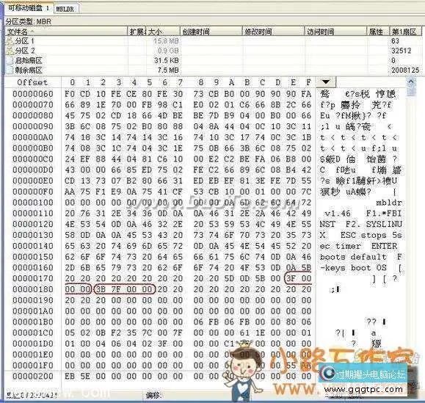The image size is (425, 403).
Task: Click the 15.8 MB size cell
Action: click(166, 41)
